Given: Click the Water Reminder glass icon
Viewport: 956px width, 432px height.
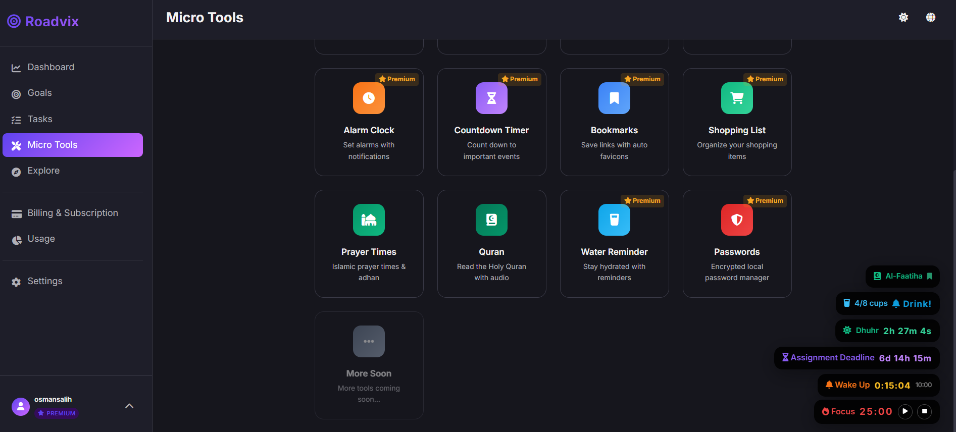Looking at the screenshot, I should (x=614, y=220).
